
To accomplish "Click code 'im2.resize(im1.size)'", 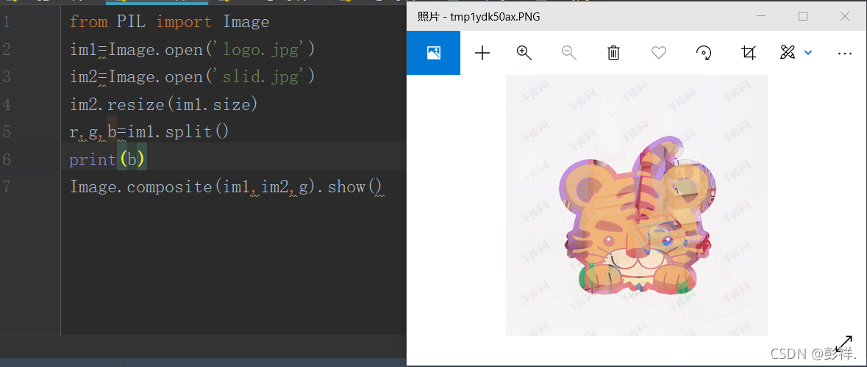I will click(x=164, y=104).
